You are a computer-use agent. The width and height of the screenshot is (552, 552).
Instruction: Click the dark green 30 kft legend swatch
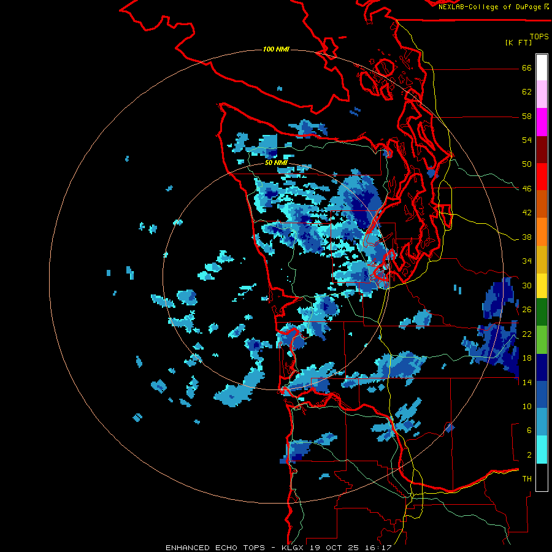point(542,312)
